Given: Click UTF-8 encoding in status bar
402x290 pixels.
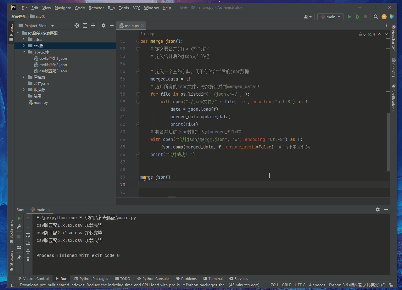Looking at the screenshot, I should tap(300, 285).
